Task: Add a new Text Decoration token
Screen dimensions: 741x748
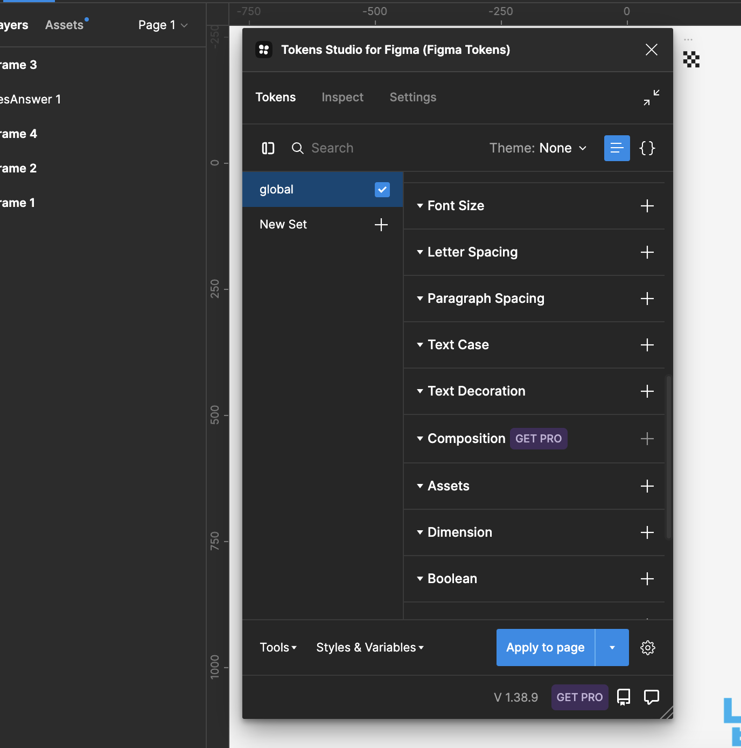Action: click(647, 391)
